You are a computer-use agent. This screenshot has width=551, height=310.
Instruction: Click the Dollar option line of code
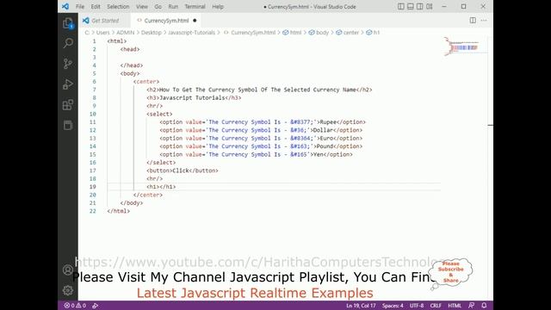click(261, 130)
